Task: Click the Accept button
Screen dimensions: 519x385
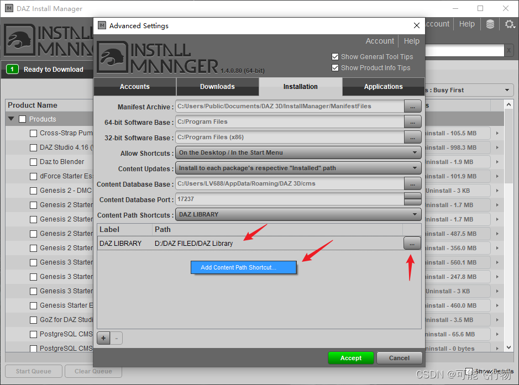Action: pyautogui.click(x=351, y=358)
